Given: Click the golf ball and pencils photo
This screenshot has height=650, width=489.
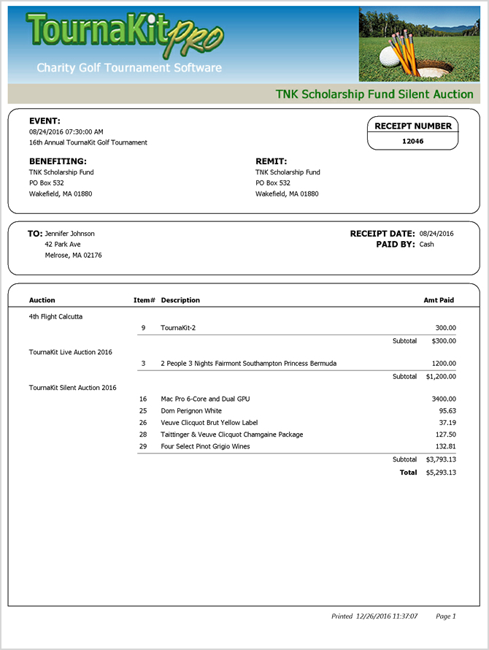Looking at the screenshot, I should click(420, 44).
